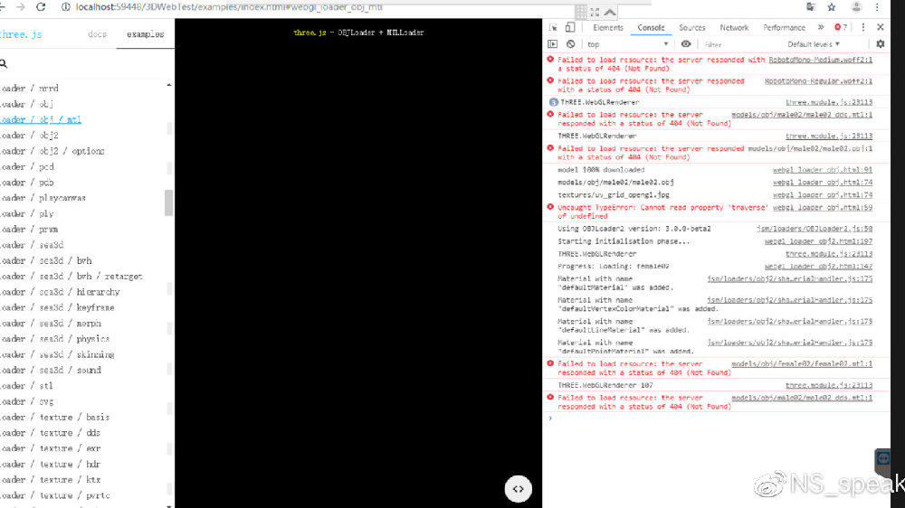Select the loader / sea3d / keyframe example
The width and height of the screenshot is (905, 508).
pos(57,307)
